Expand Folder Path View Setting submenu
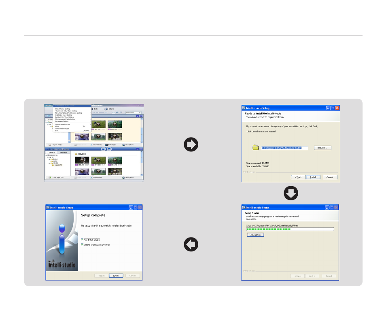The height and width of the screenshot is (310, 386). click(x=90, y=117)
